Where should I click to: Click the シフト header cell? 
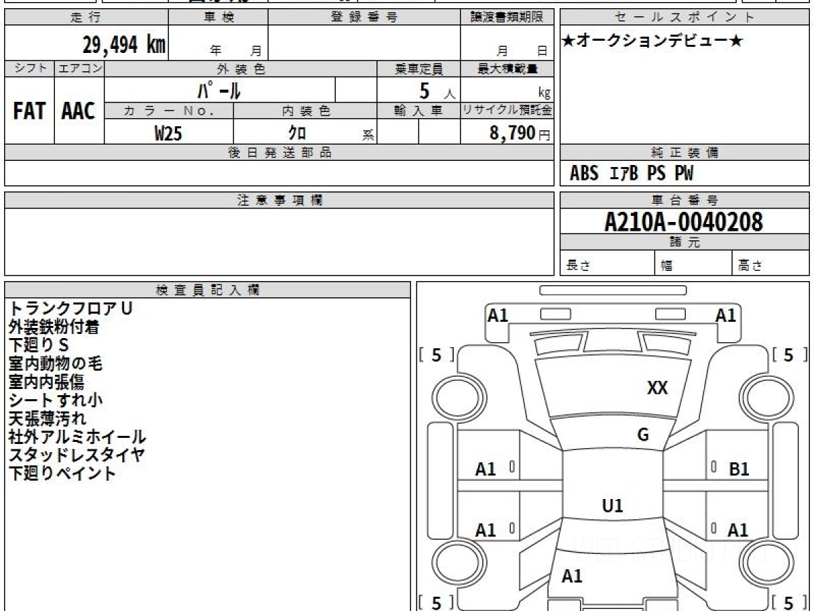tap(29, 69)
